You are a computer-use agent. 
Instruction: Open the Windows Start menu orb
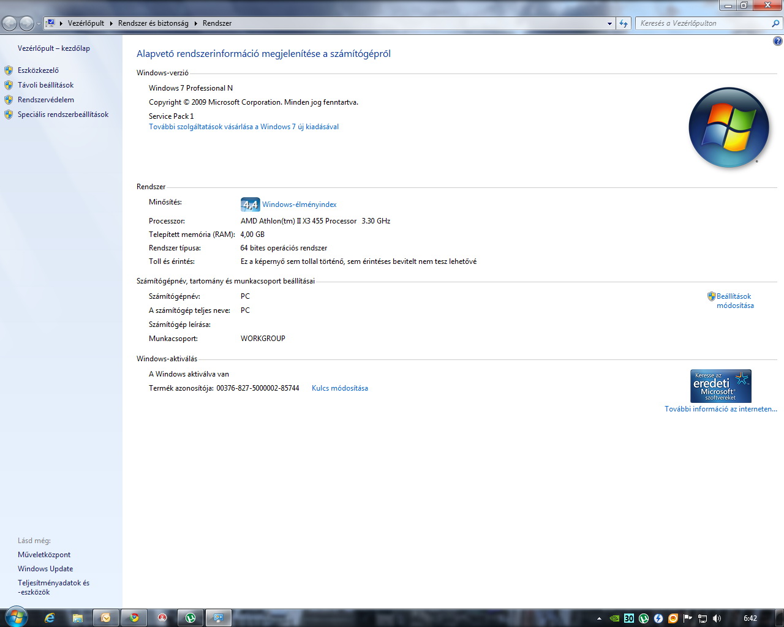[x=15, y=617]
